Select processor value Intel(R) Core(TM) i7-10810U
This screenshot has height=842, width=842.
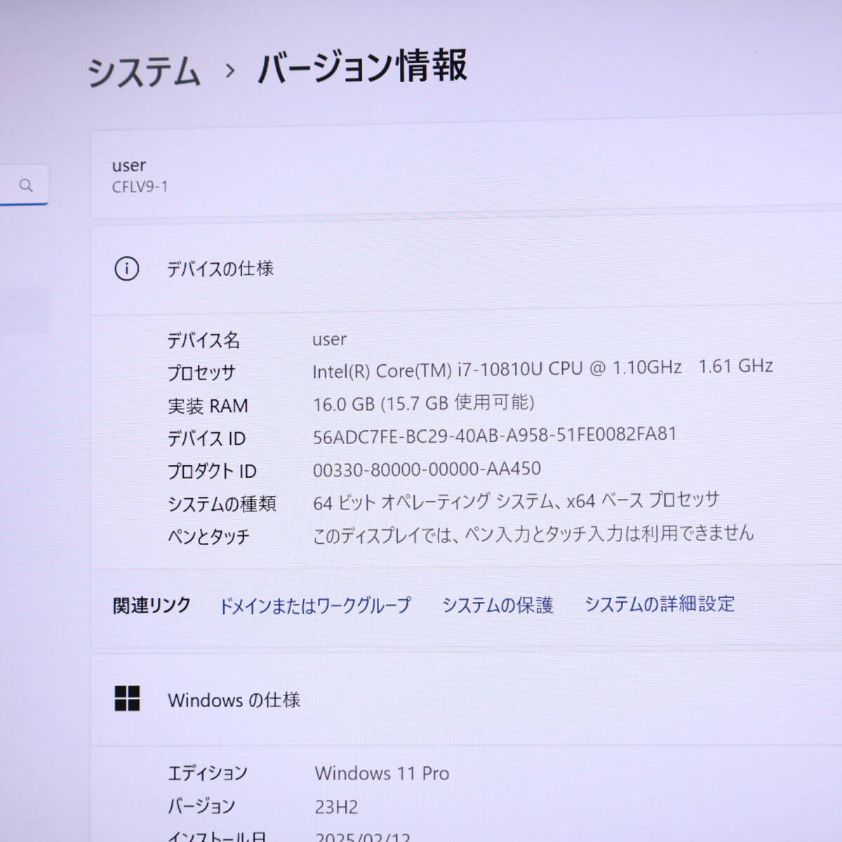[x=542, y=368]
